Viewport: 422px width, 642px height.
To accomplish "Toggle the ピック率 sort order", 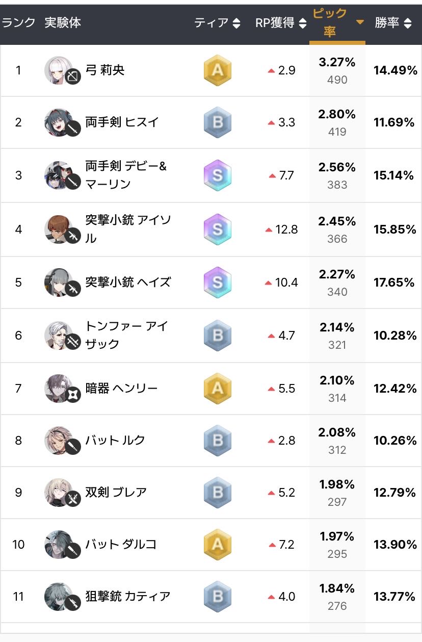I will tap(337, 23).
